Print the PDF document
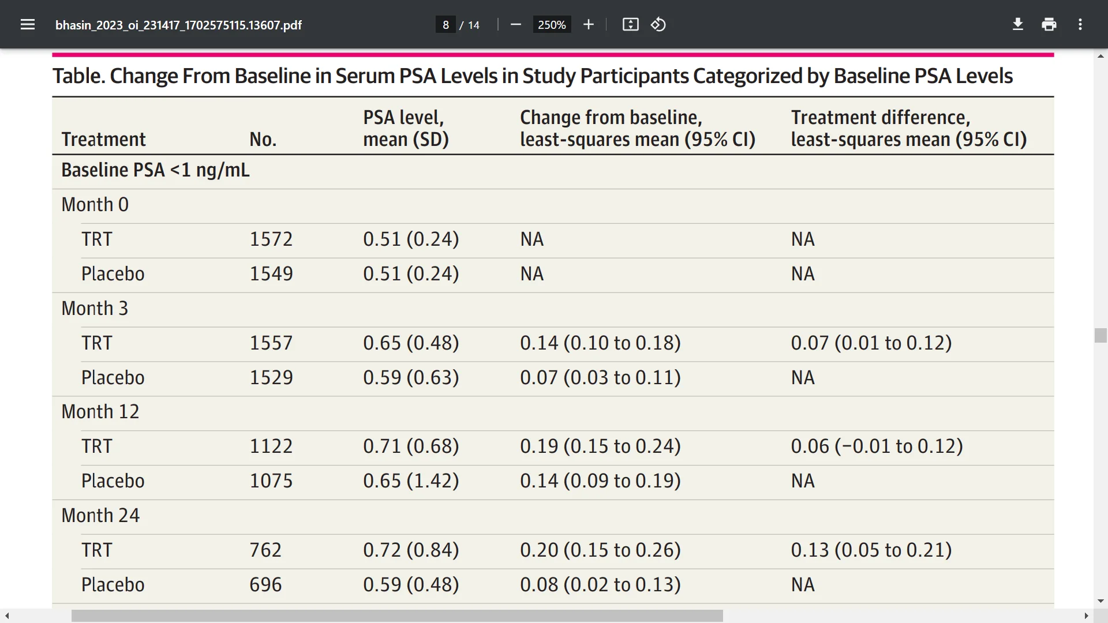Screen dimensions: 1108x623 pos(1049,24)
